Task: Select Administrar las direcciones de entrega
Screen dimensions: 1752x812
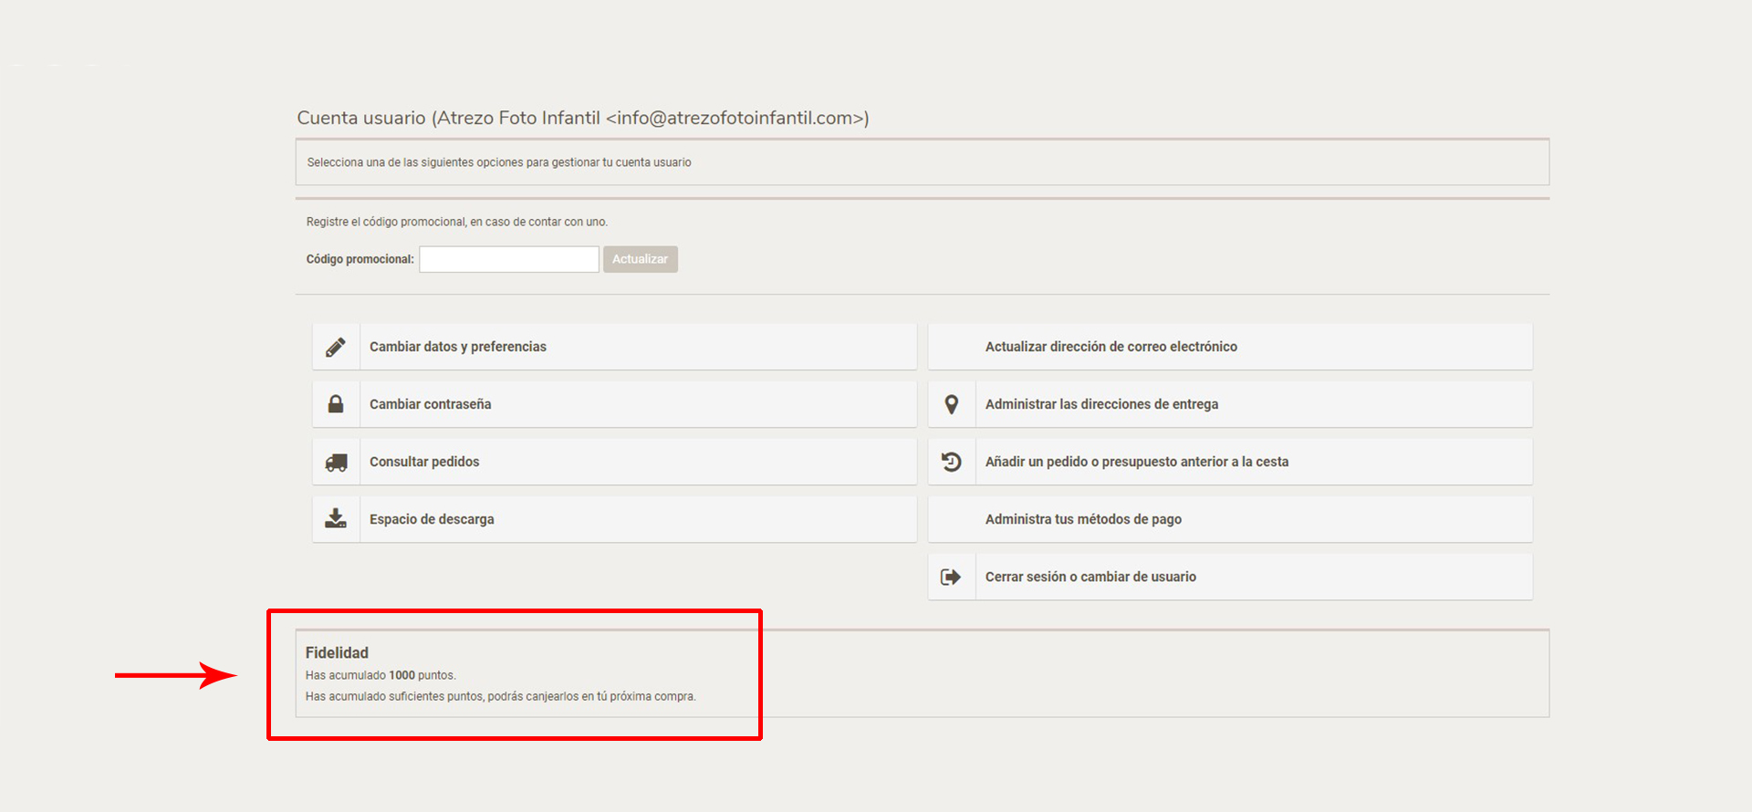Action: [1101, 404]
